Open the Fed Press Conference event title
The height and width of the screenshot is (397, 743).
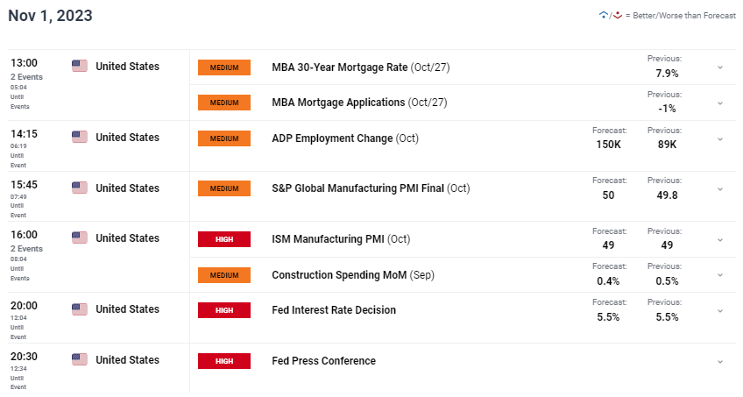click(x=323, y=360)
